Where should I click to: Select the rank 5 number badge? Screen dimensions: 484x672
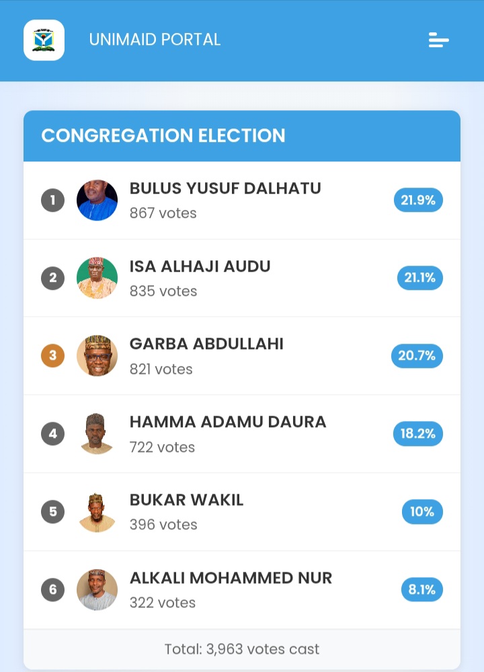click(52, 512)
